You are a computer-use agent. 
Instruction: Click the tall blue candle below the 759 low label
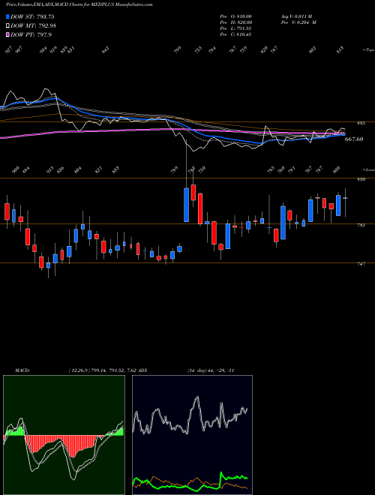click(x=187, y=205)
